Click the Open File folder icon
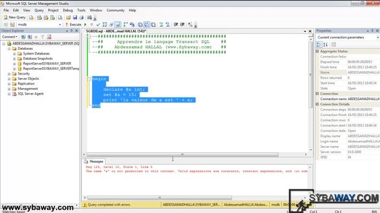 [68, 17]
